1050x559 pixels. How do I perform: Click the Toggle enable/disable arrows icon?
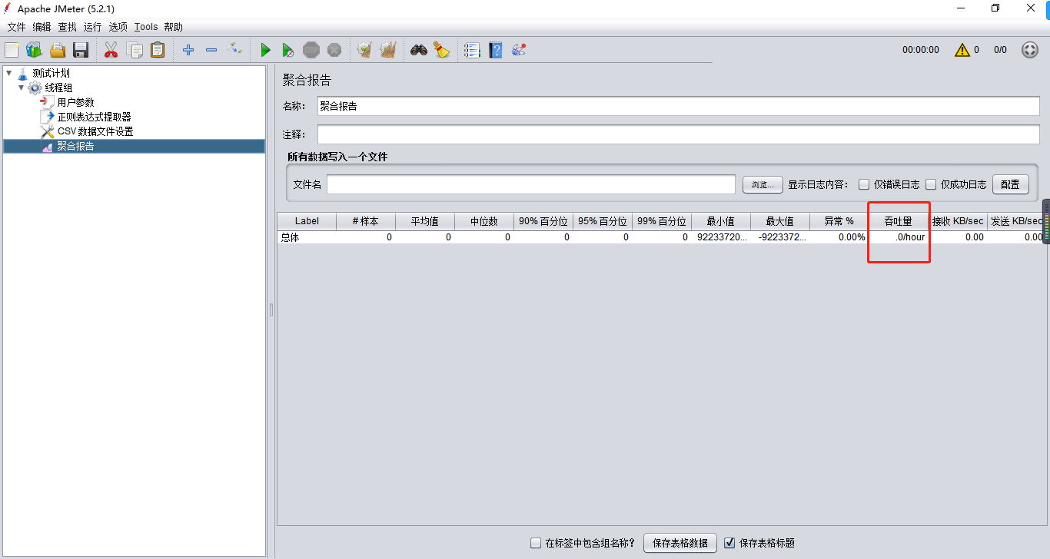235,50
